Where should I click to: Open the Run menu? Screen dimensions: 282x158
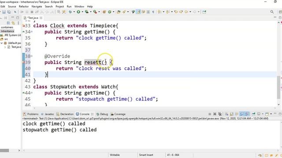(x=69, y=7)
